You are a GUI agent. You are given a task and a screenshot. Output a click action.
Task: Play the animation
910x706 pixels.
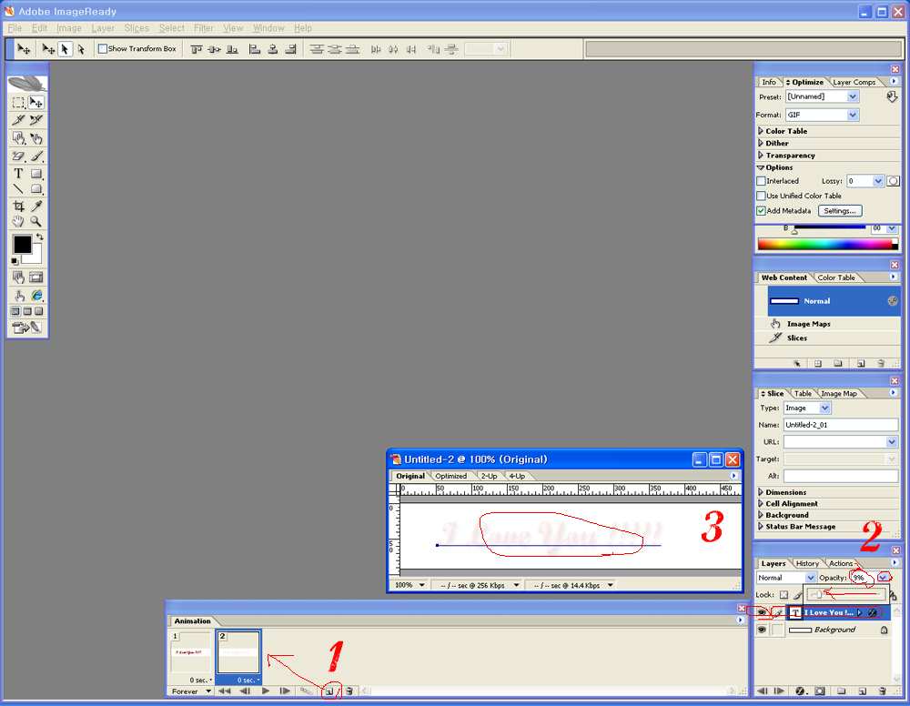pos(266,691)
